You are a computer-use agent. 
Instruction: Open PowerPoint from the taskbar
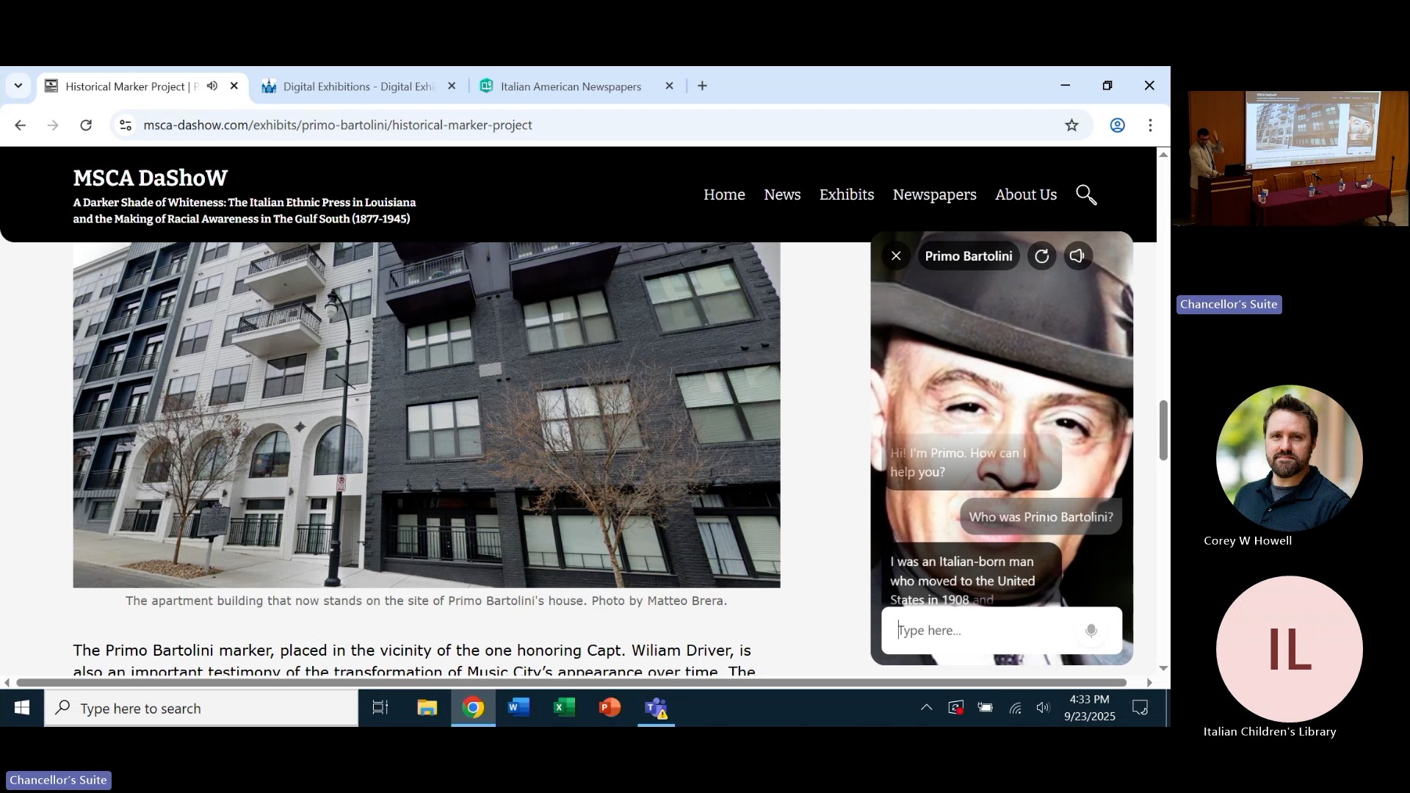coord(610,708)
